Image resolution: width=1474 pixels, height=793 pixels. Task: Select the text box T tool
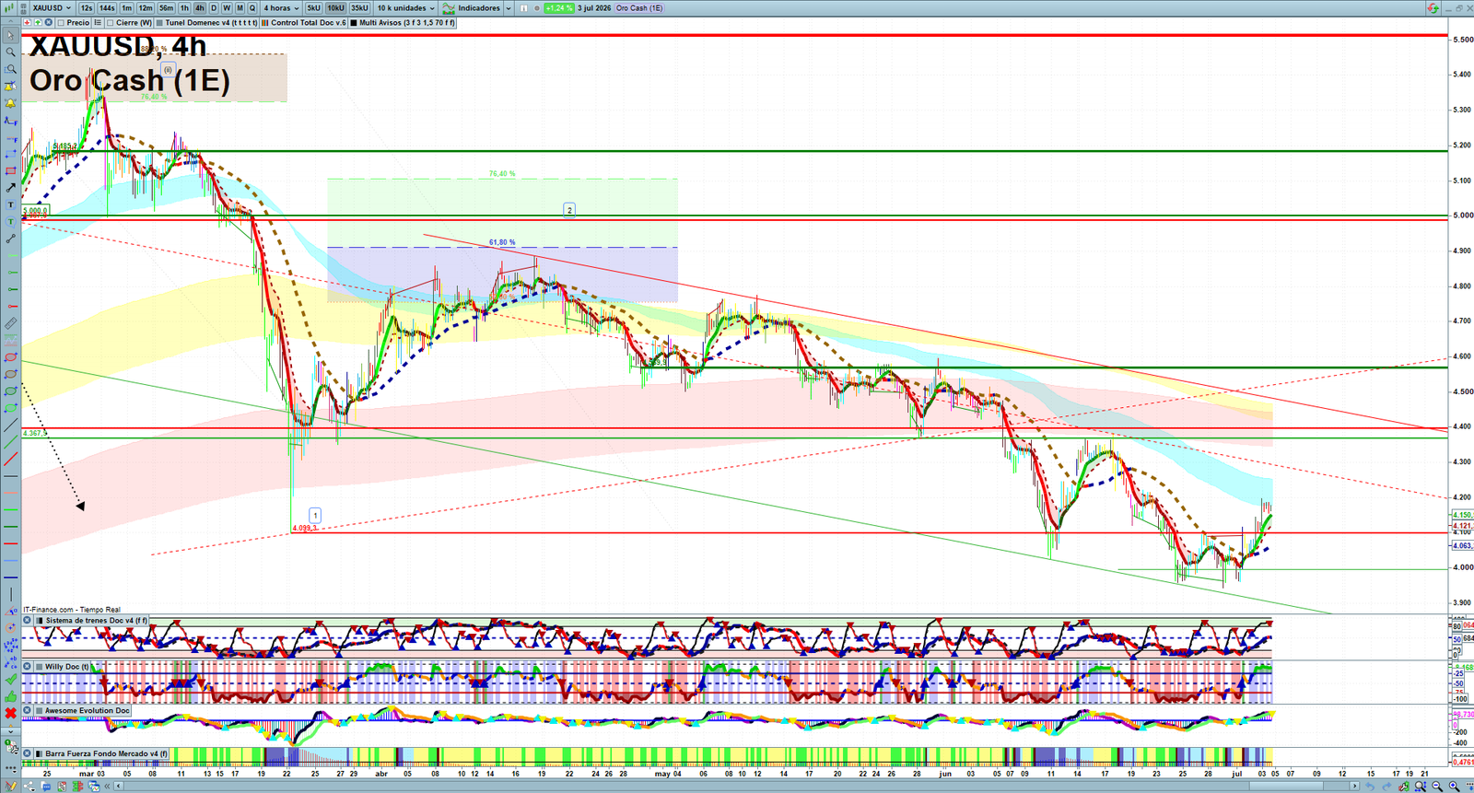pos(10,204)
